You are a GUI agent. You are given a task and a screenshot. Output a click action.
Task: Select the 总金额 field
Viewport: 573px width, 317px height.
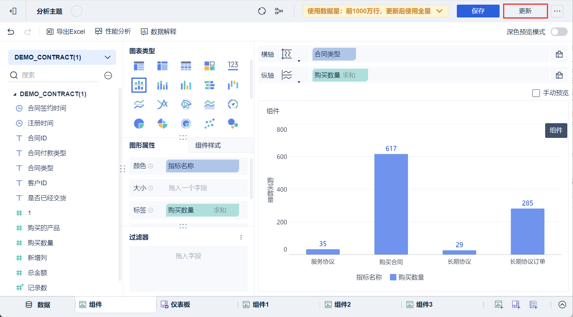[37, 273]
